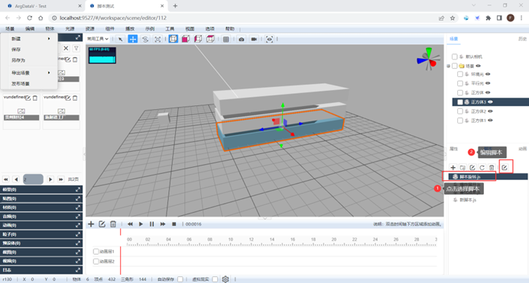
Task: Click the script folder icon
Action: [x=463, y=167]
